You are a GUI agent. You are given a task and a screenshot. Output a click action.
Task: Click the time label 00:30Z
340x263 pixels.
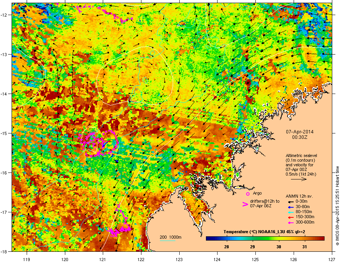pyautogui.click(x=300, y=137)
